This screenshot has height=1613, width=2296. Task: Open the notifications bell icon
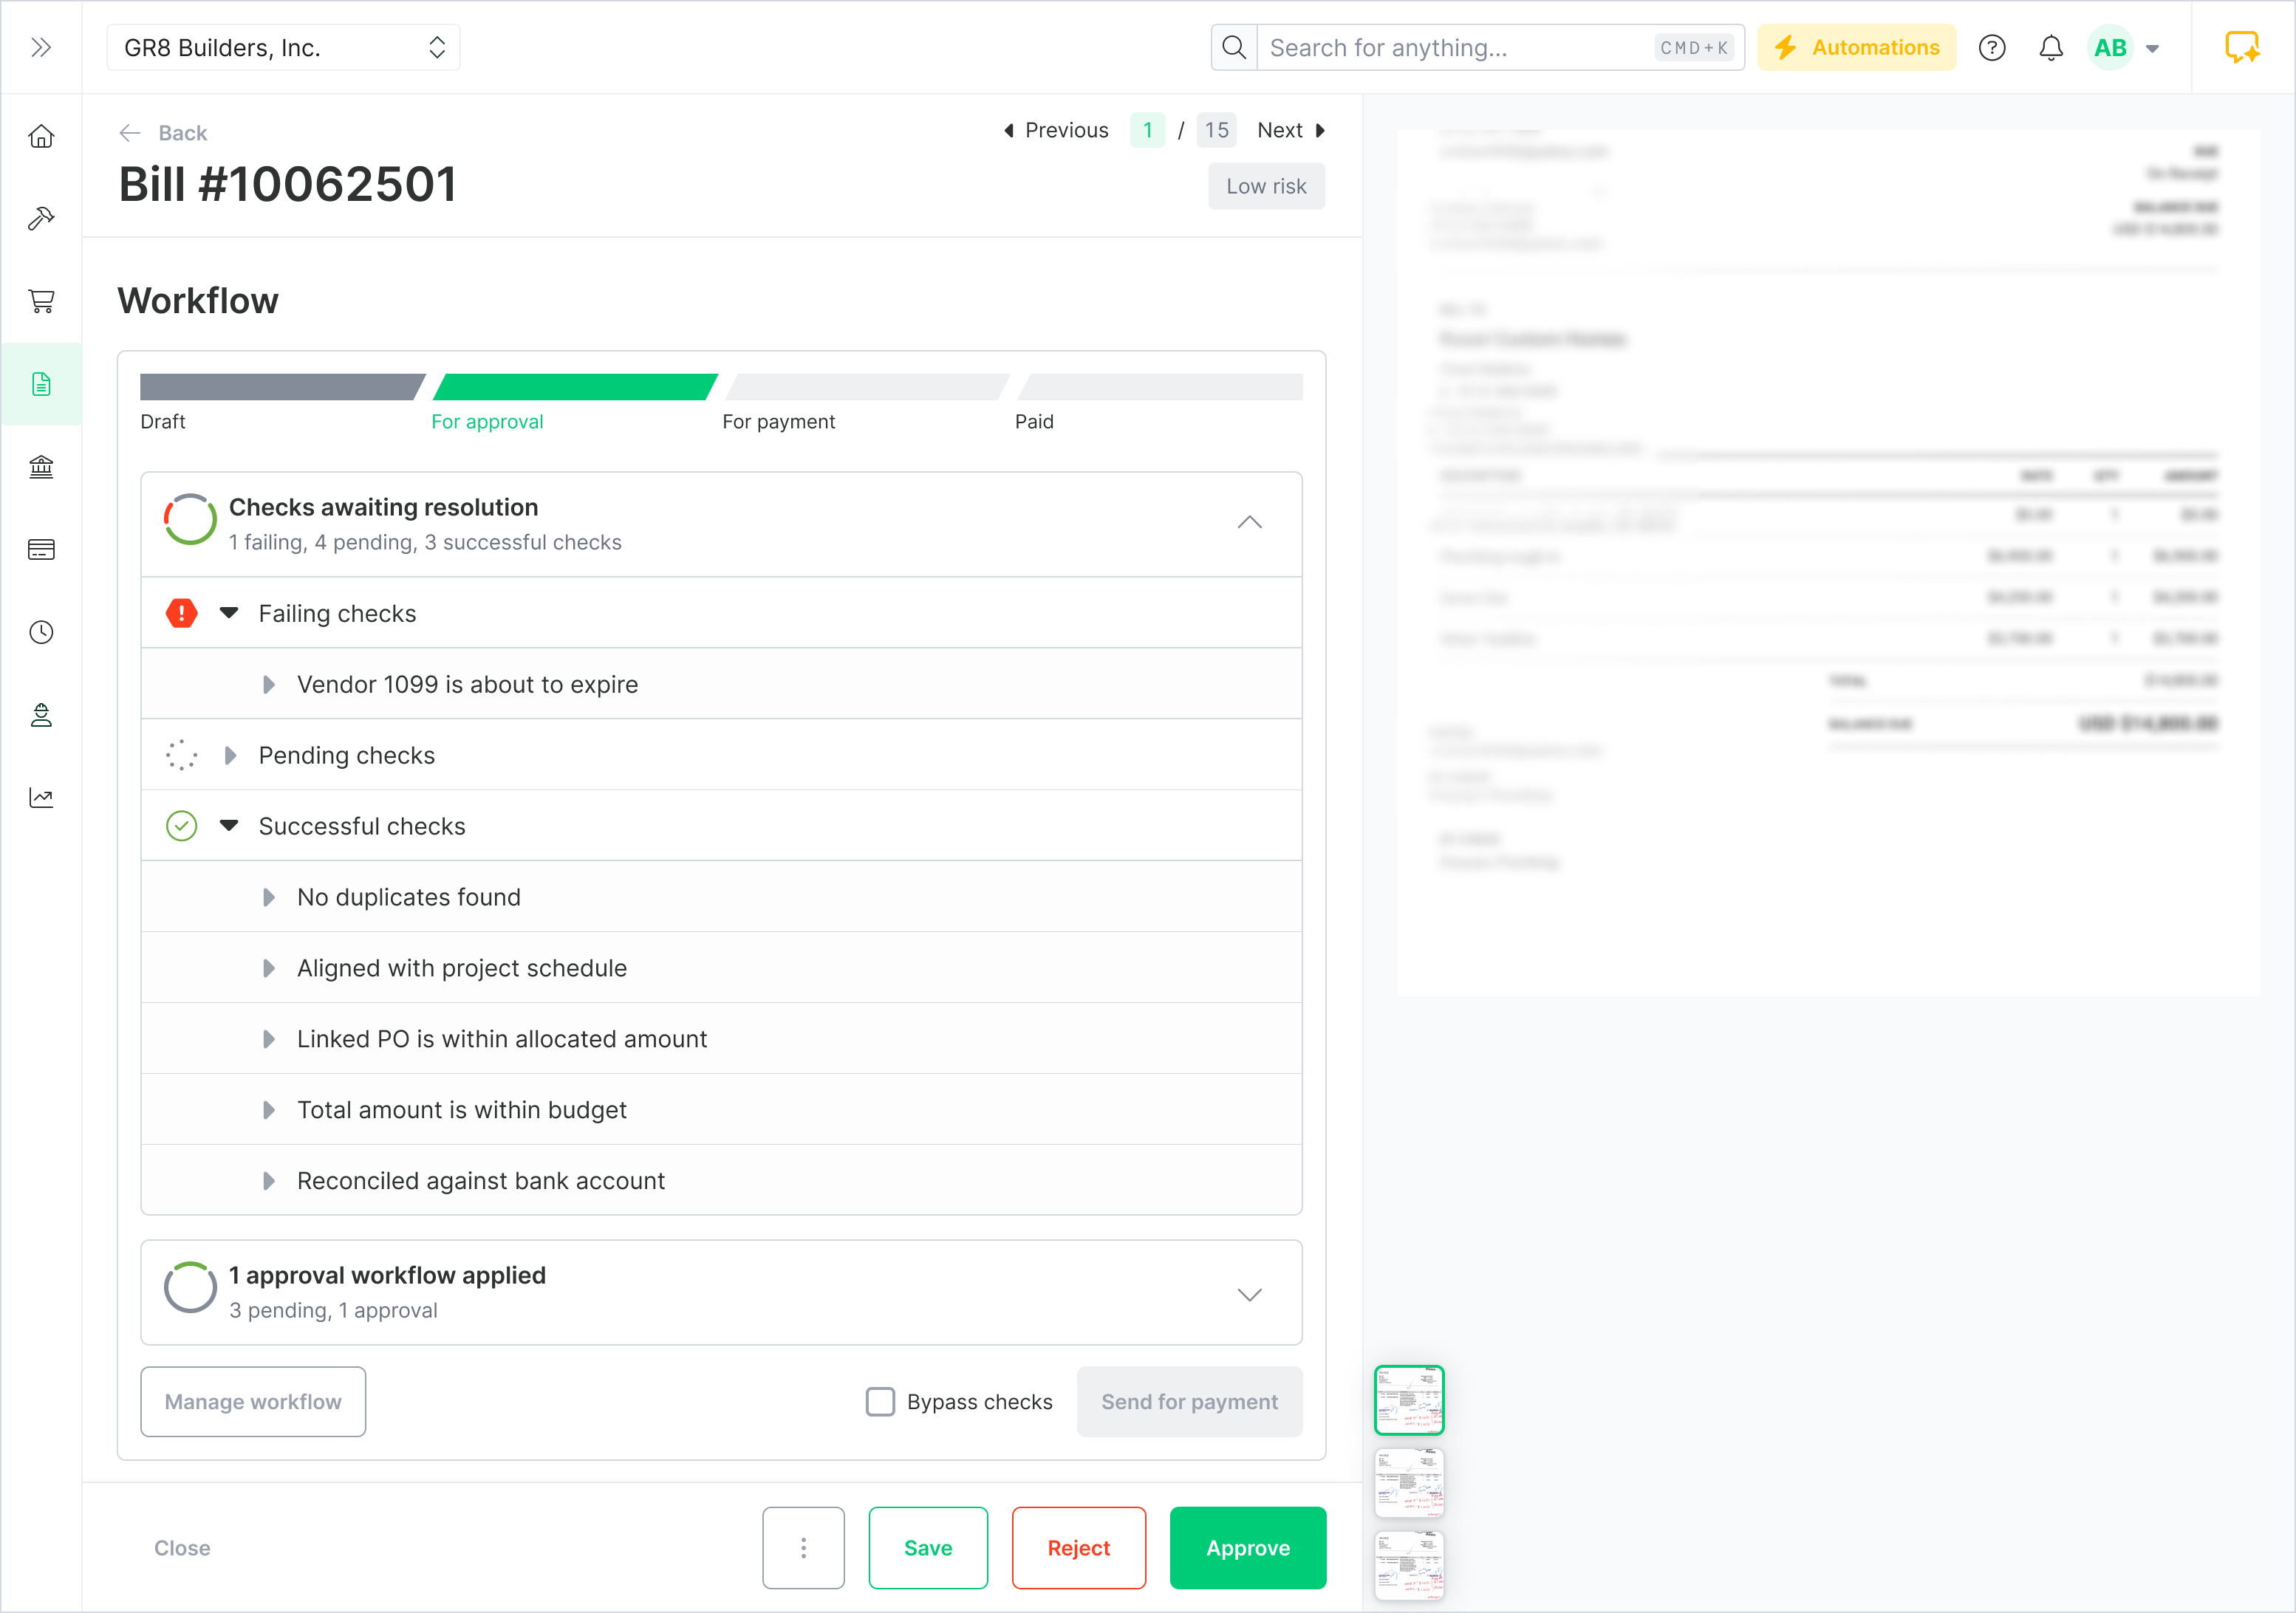point(2051,48)
